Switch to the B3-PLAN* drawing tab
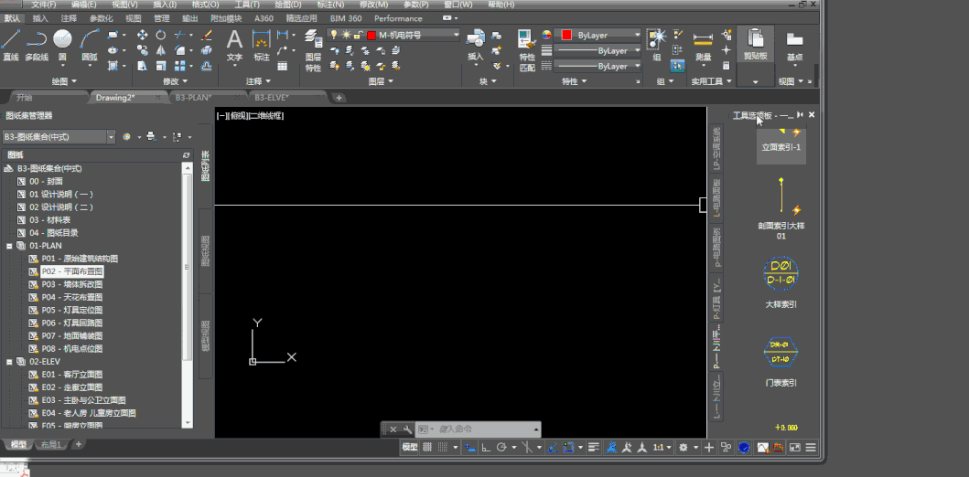The height and width of the screenshot is (477, 969). tap(193, 98)
